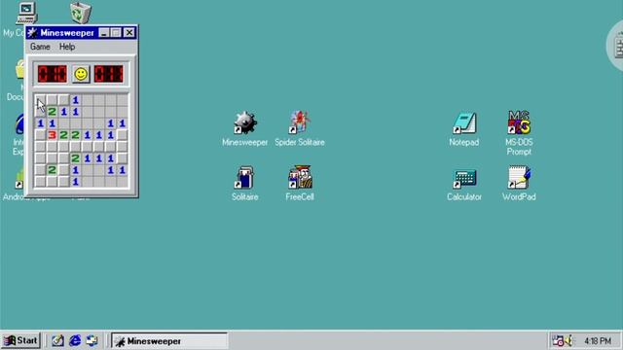Click the red mine counter display

click(52, 74)
